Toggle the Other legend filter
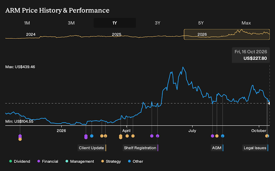Screen dimensions: 275x171 point(136,161)
